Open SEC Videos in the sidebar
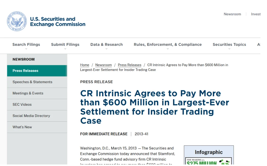Screen dimensions: 267x166 click(x=37, y=105)
